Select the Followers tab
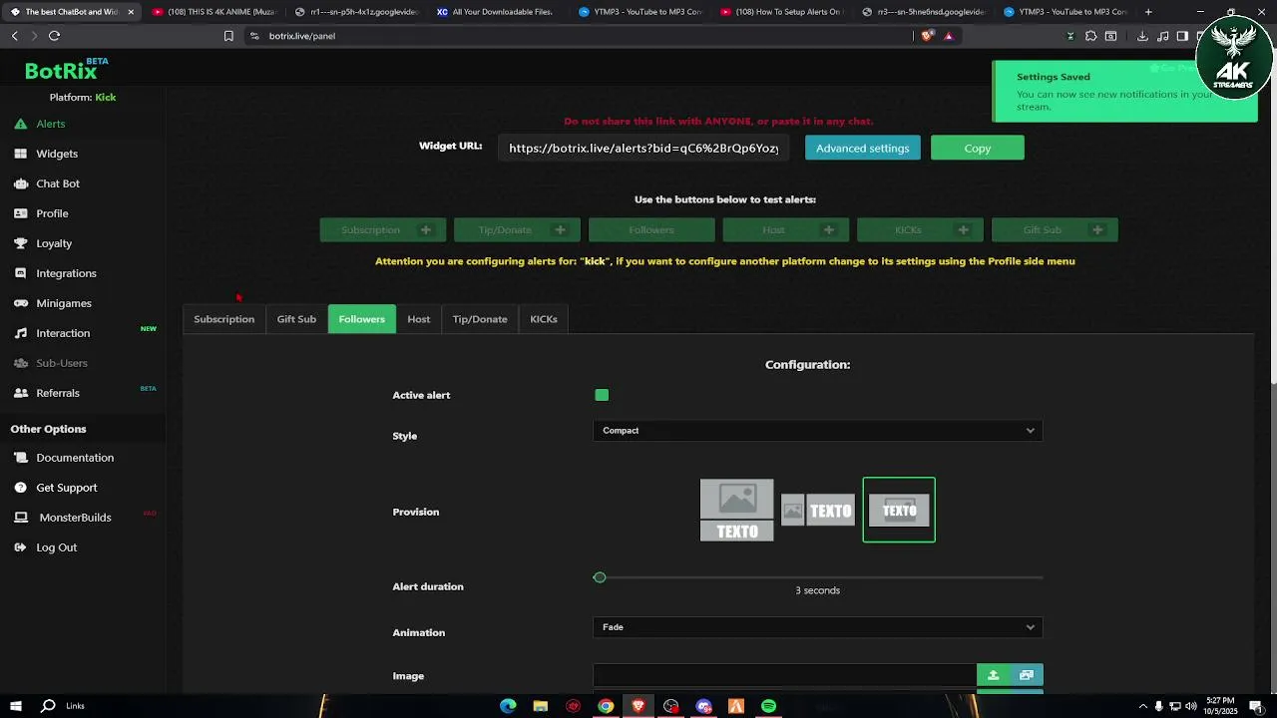 point(361,319)
